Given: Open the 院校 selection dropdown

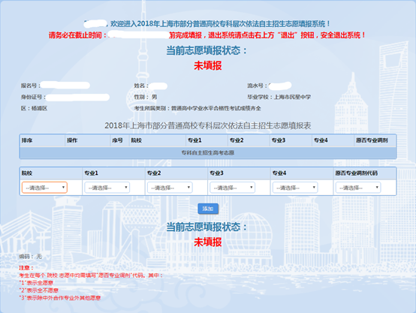Looking at the screenshot, I should [x=44, y=188].
